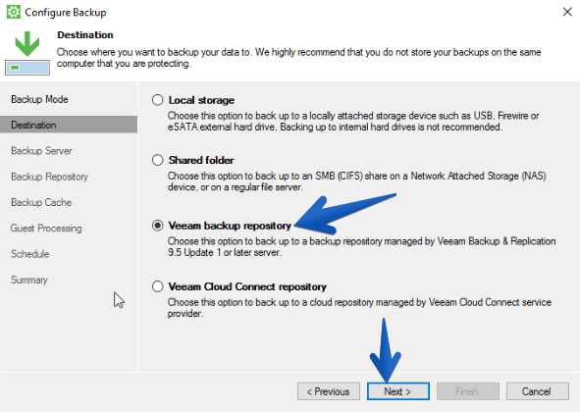Open the Backup Cache wizard step

(x=41, y=202)
